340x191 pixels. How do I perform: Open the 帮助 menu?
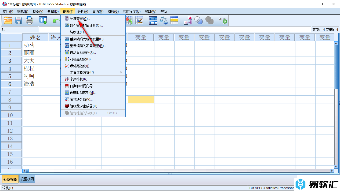[164, 12]
